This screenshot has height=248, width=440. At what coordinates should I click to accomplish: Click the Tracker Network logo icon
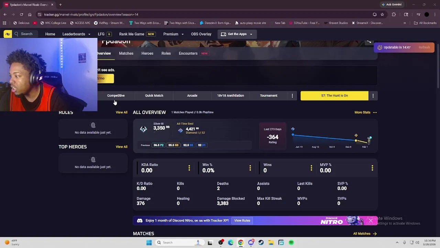coord(7,34)
